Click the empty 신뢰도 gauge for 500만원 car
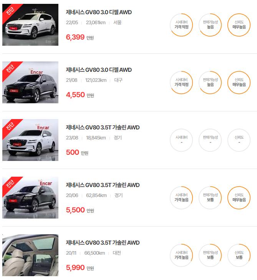The height and width of the screenshot is (280, 257). point(239,140)
